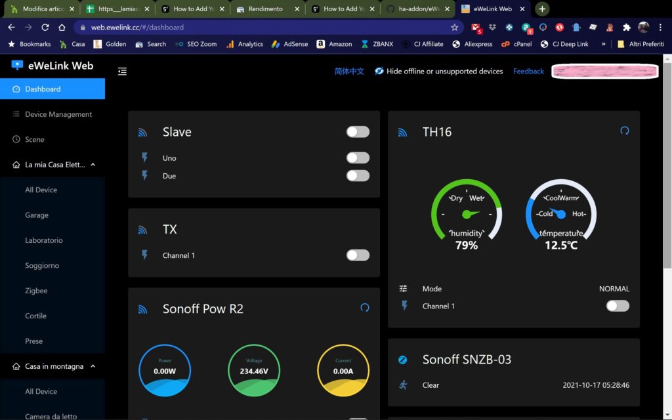Refresh the Sonoff Pow R2 card readings

pyautogui.click(x=365, y=307)
